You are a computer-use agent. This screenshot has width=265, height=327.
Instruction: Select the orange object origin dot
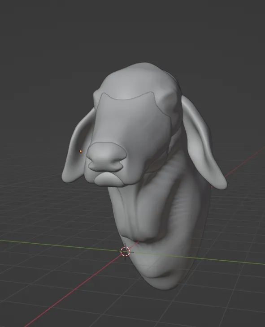pyautogui.click(x=81, y=151)
